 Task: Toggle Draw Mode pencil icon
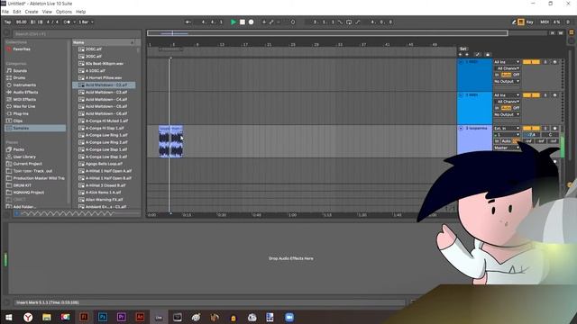click(514, 22)
